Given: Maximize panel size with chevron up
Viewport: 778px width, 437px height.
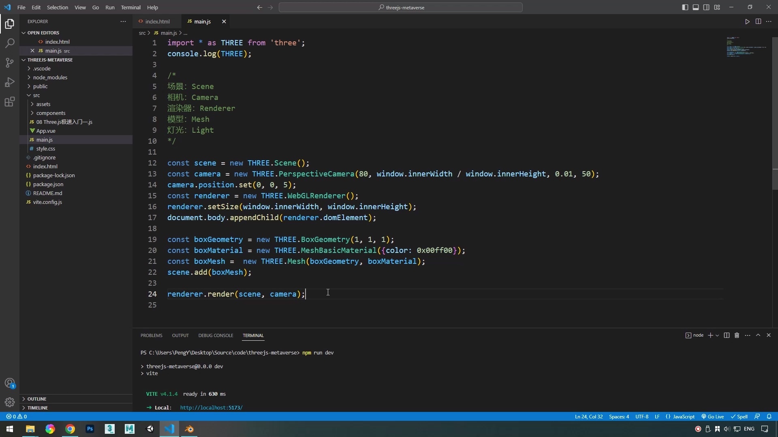Looking at the screenshot, I should (x=758, y=335).
